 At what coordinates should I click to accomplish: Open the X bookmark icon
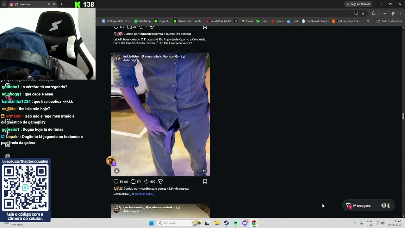[x=236, y=21]
